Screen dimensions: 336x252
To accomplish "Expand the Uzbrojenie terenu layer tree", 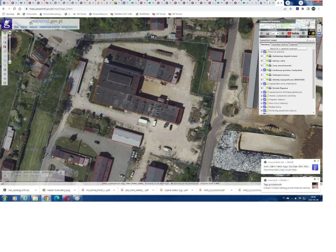I will [261, 75].
